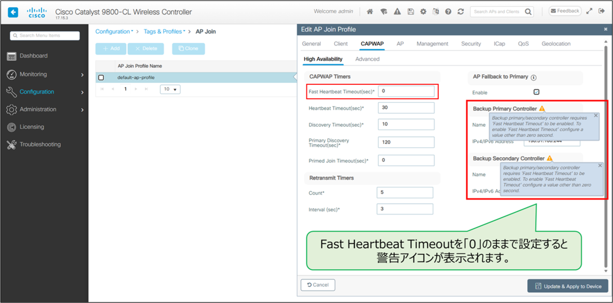The height and width of the screenshot is (303, 613).
Task: Switch to the Geolocation tab
Action: pyautogui.click(x=556, y=44)
